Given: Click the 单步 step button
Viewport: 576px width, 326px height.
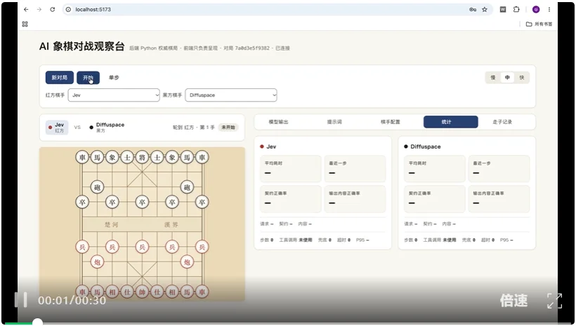Looking at the screenshot, I should 114,78.
